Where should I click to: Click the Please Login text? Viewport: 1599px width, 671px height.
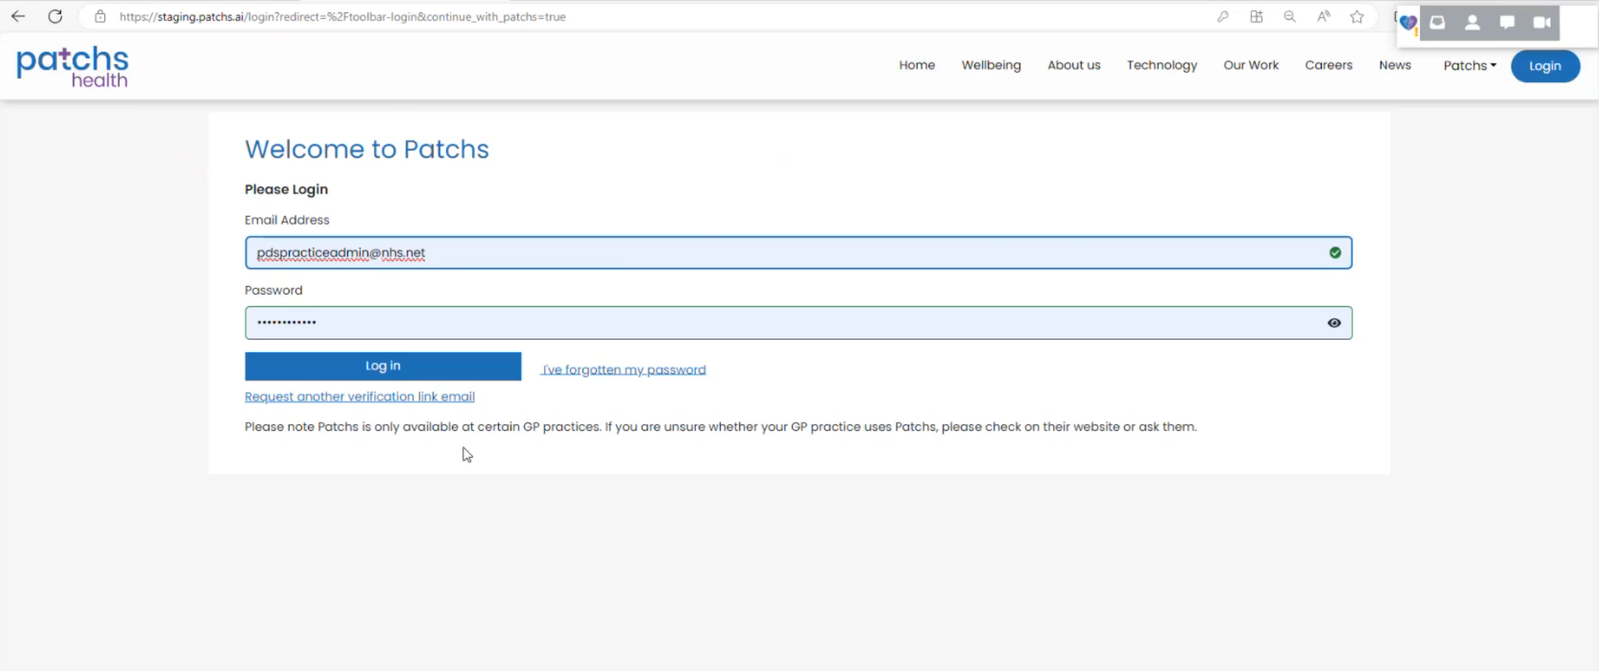click(x=286, y=190)
